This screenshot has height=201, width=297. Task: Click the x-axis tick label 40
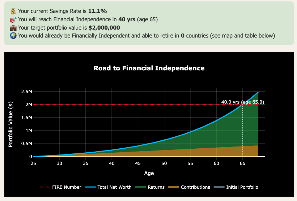(112, 163)
